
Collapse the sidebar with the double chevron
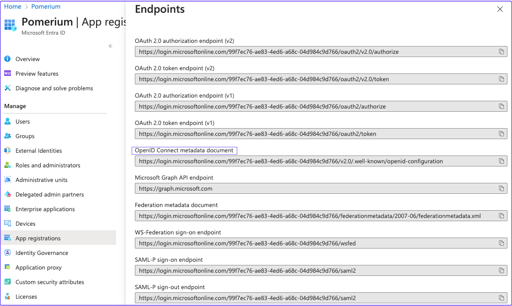(110, 46)
